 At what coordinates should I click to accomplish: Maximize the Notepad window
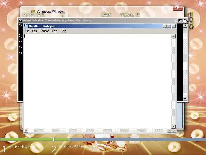169,26
